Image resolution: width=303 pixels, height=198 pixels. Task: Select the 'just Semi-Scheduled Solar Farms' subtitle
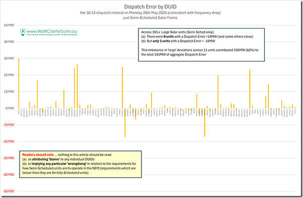click(x=150, y=17)
